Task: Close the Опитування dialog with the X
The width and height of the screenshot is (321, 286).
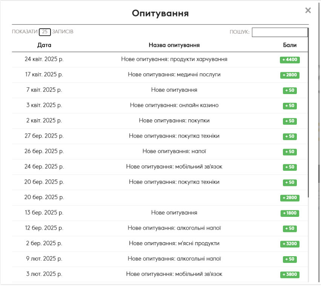Action: (x=308, y=10)
